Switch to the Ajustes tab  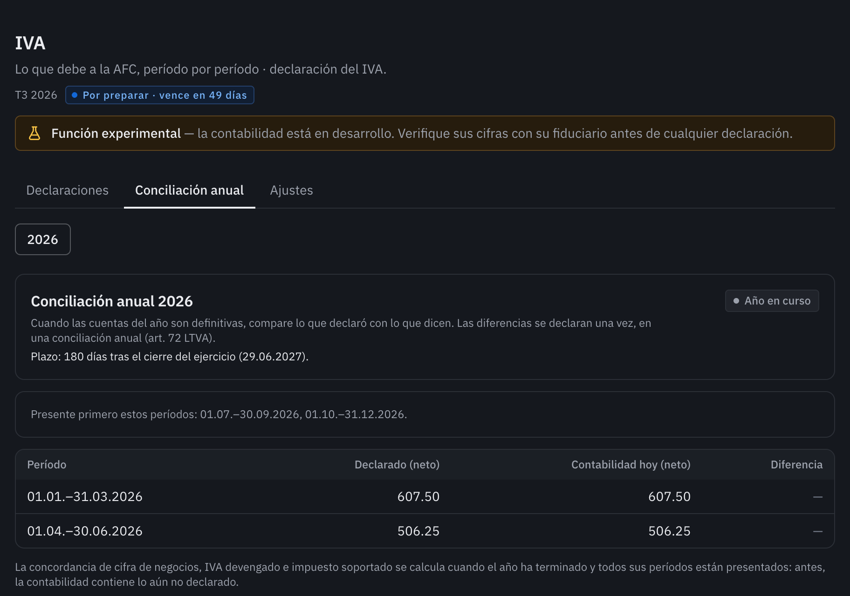(x=291, y=190)
